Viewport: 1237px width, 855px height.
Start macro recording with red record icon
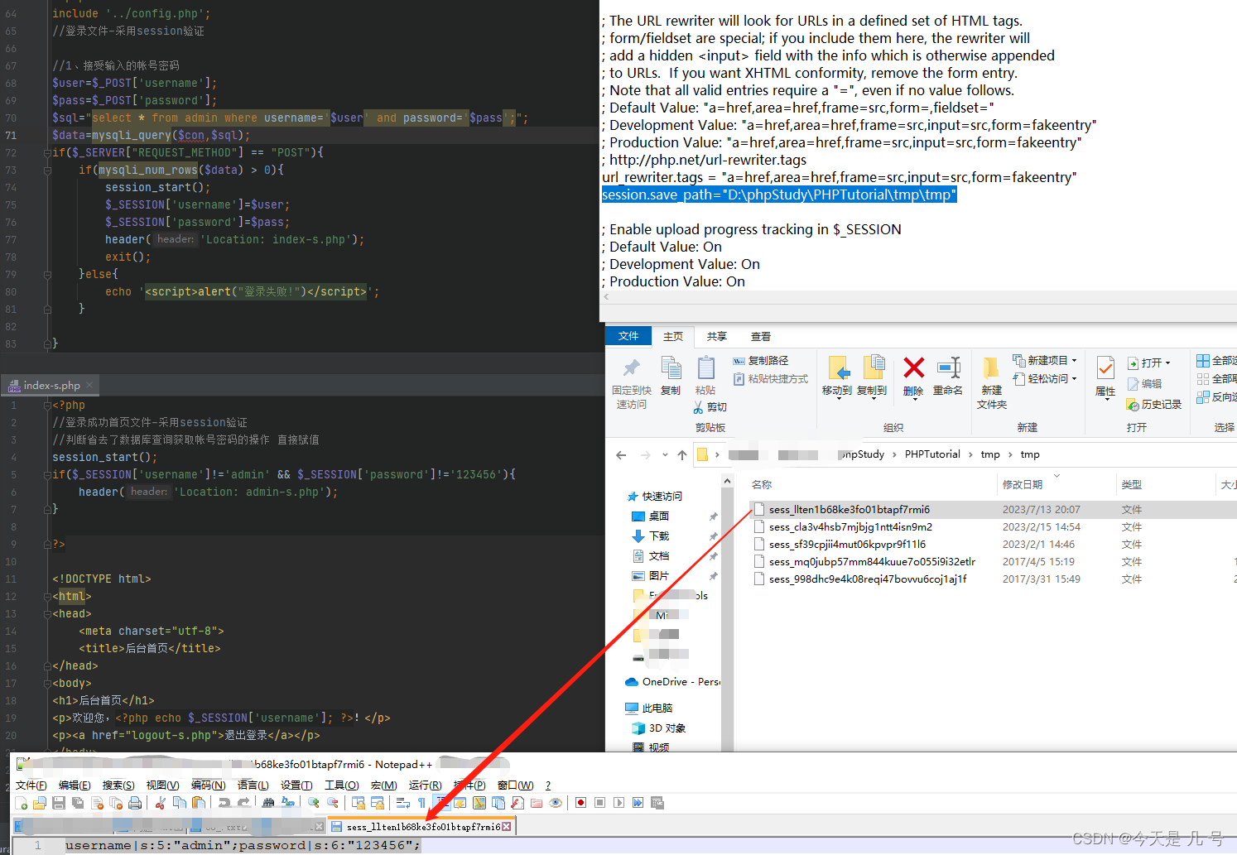point(580,803)
